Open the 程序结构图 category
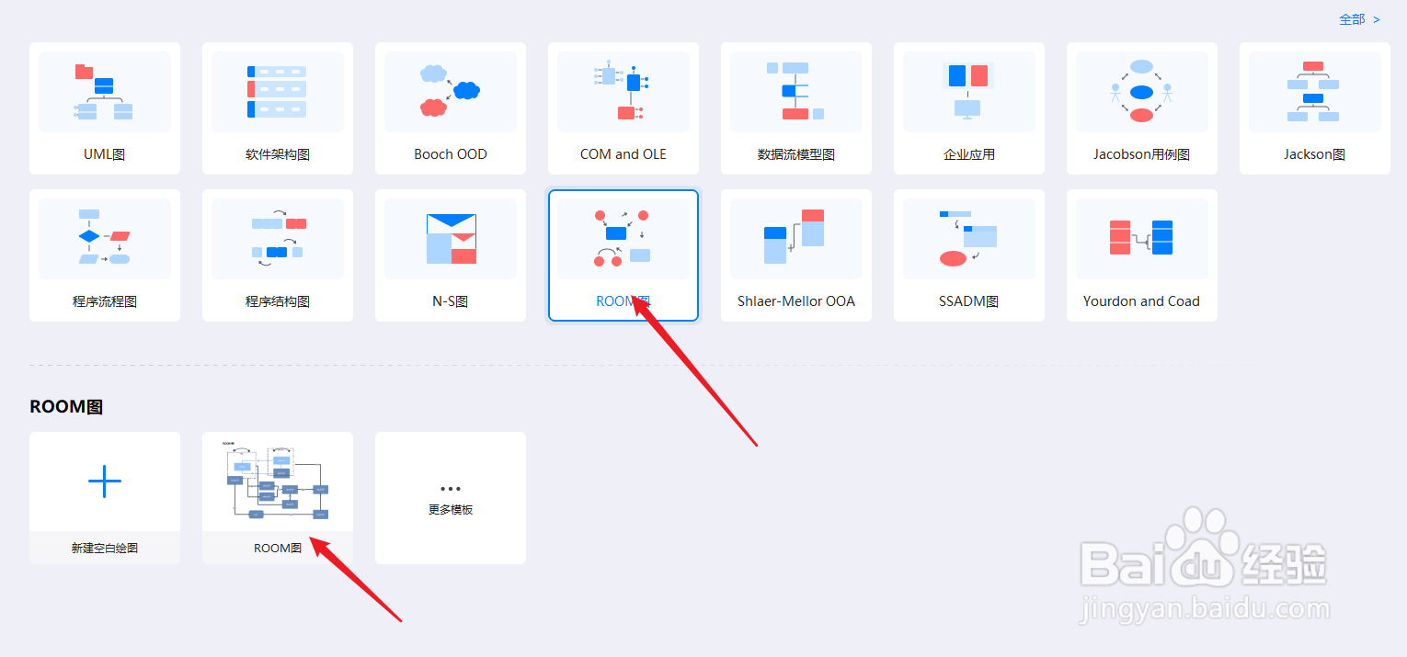This screenshot has height=657, width=1407. pos(277,255)
